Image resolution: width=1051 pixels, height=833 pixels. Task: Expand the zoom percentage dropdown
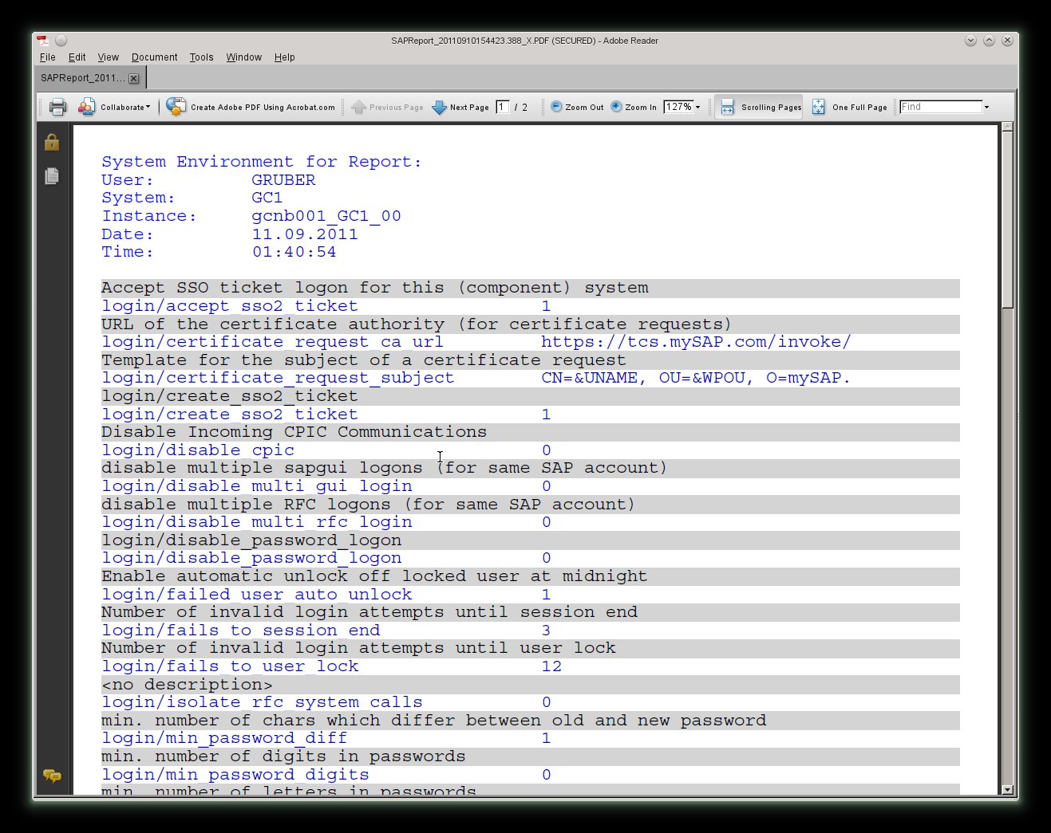coord(698,107)
